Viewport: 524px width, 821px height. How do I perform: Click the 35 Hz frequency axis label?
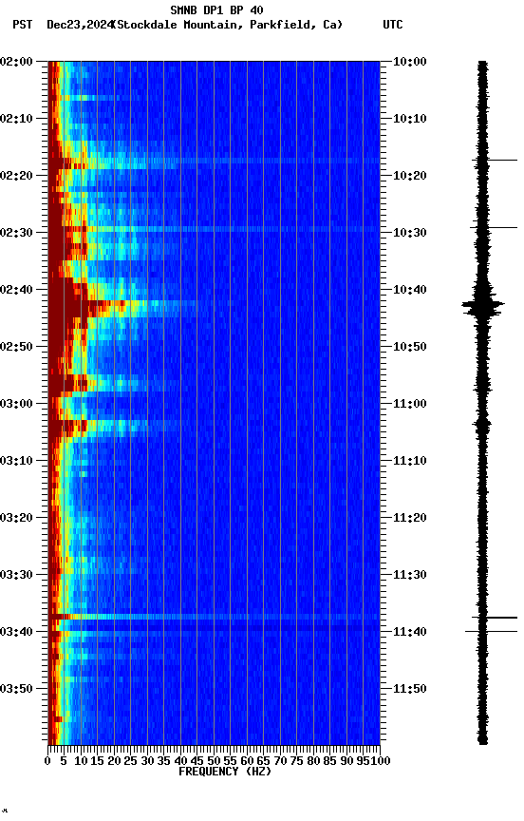point(164,761)
